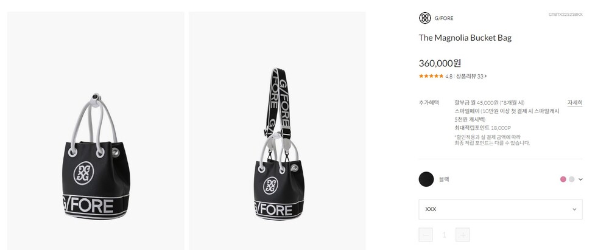Click the quantity number field

click(x=445, y=235)
